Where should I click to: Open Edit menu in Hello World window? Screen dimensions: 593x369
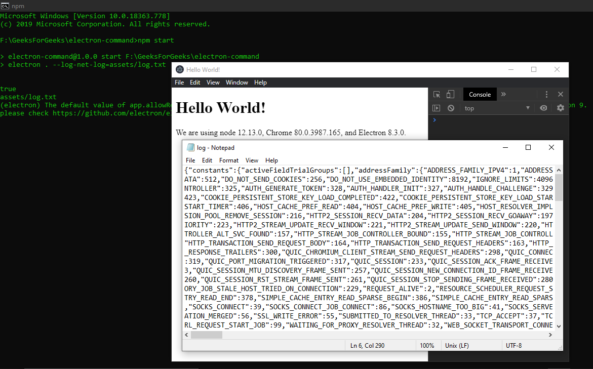(x=195, y=83)
